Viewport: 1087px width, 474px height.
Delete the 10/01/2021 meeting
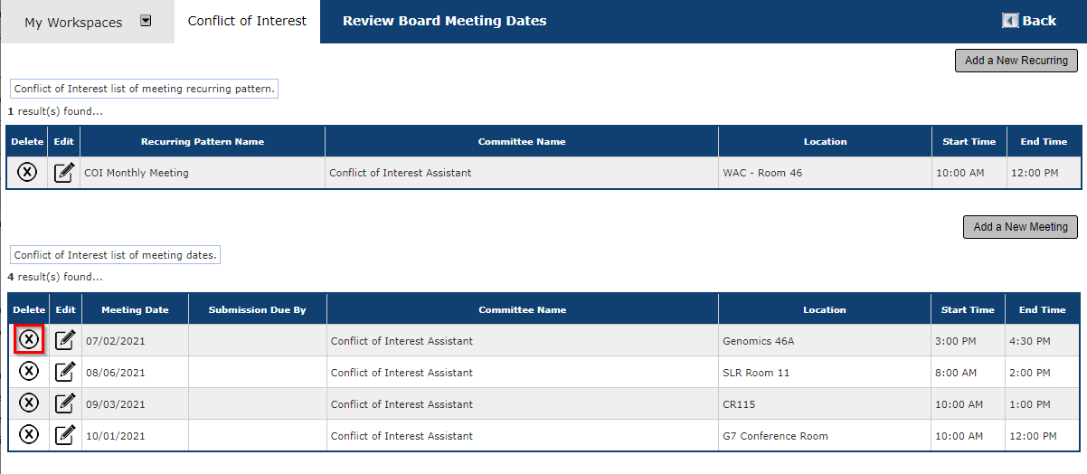pyautogui.click(x=29, y=435)
